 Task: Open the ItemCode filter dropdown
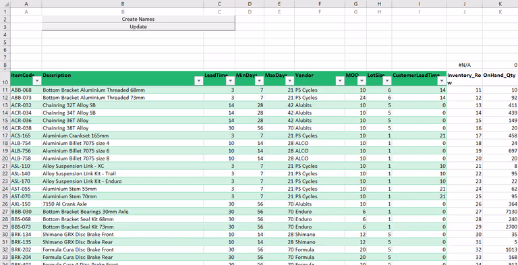37,82
